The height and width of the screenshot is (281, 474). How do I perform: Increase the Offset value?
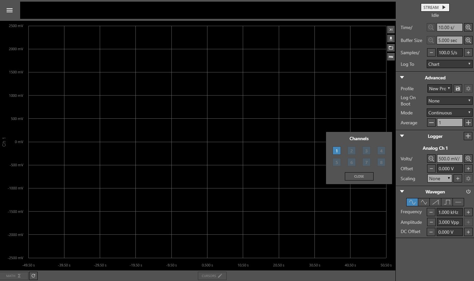468,169
